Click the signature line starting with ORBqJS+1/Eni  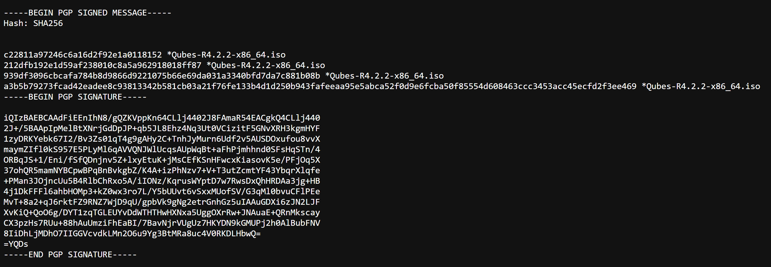click(x=162, y=160)
